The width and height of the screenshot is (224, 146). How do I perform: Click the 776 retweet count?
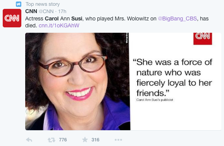63,140
